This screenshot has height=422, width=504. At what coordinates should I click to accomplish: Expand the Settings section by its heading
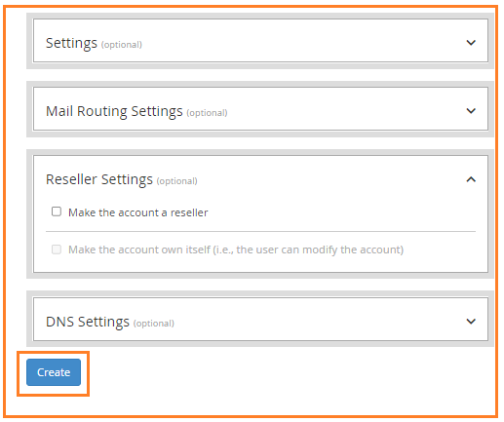click(71, 43)
